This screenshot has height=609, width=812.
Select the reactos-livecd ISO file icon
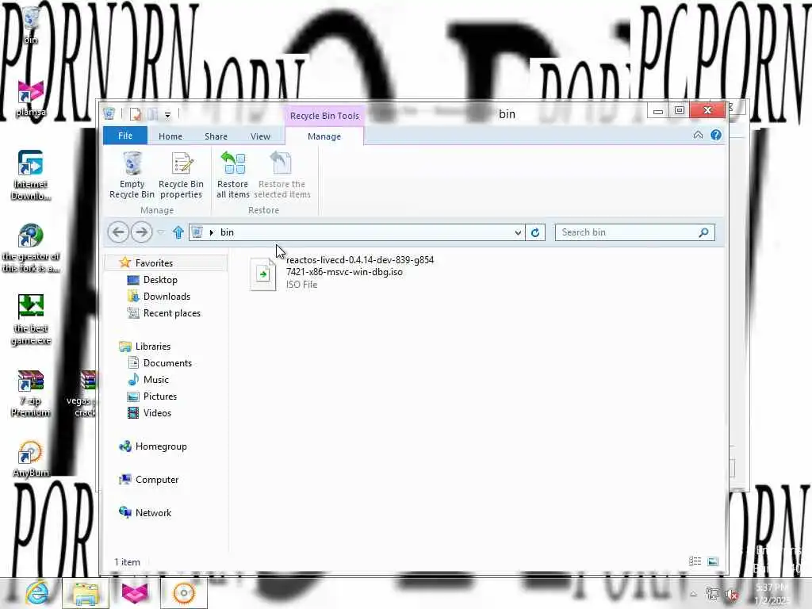[x=263, y=274]
